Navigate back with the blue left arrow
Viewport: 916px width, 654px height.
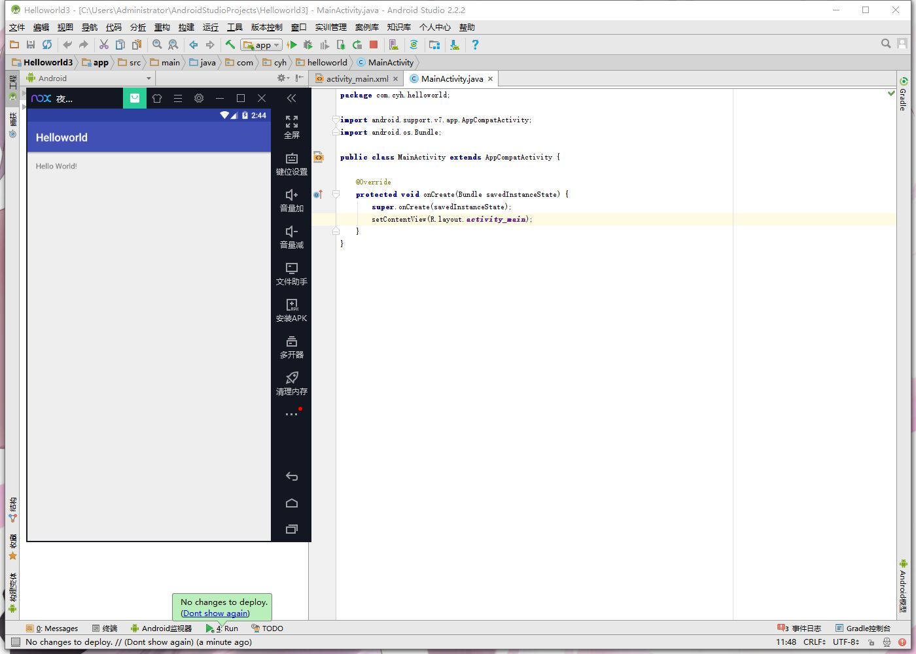tap(194, 44)
